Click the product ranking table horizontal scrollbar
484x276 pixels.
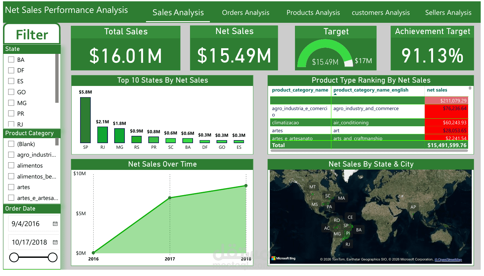pos(369,150)
